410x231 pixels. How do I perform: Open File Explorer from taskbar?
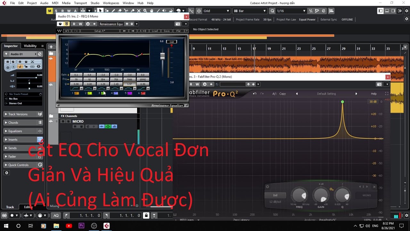pyautogui.click(x=56, y=226)
